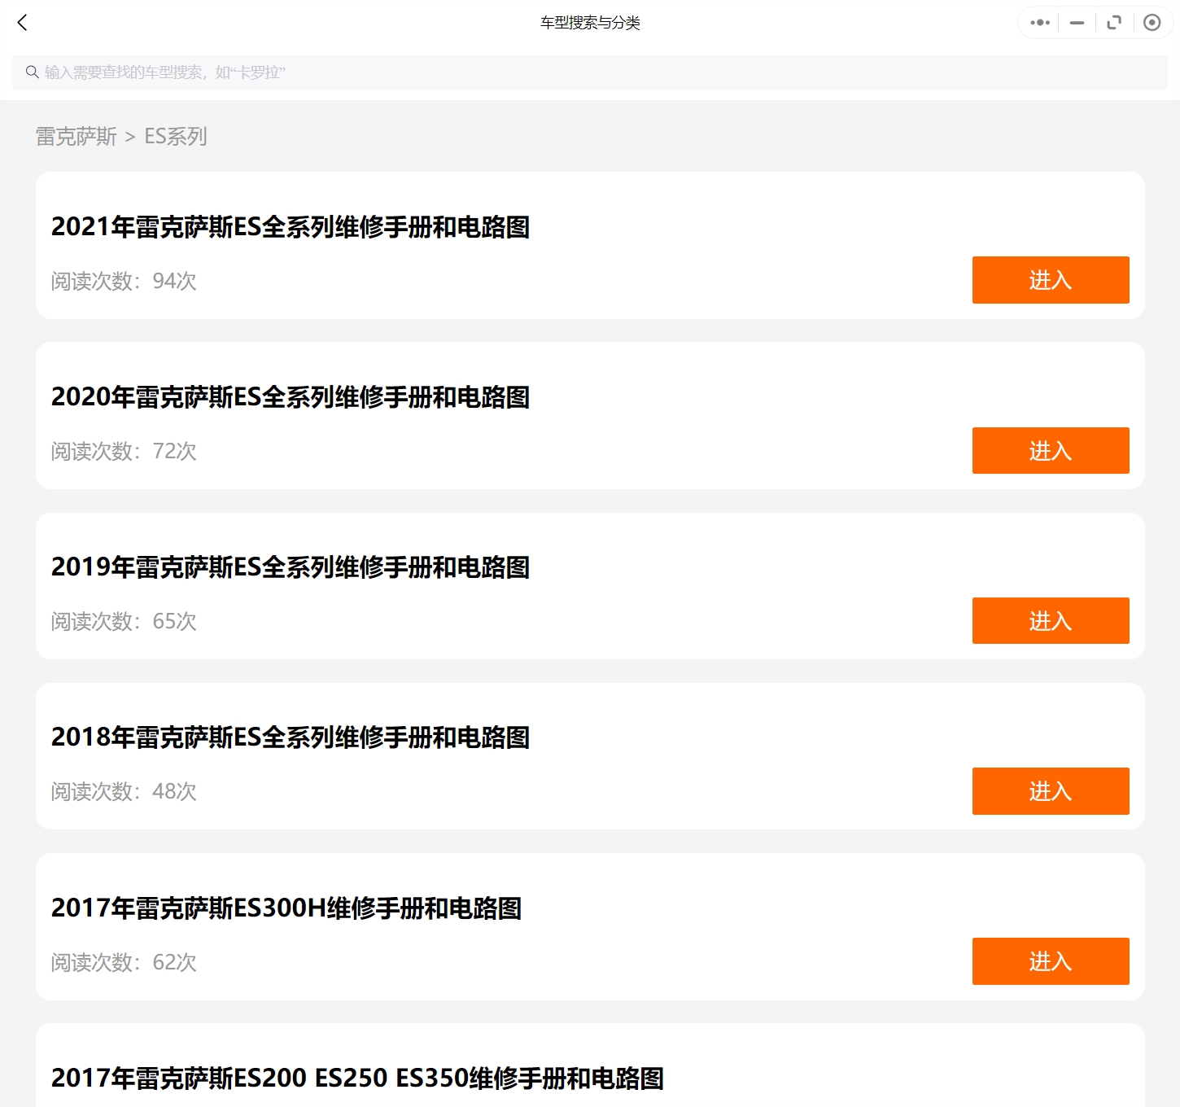Open 2019年雷克萨斯ES全系列 title
The height and width of the screenshot is (1107, 1180).
point(291,567)
